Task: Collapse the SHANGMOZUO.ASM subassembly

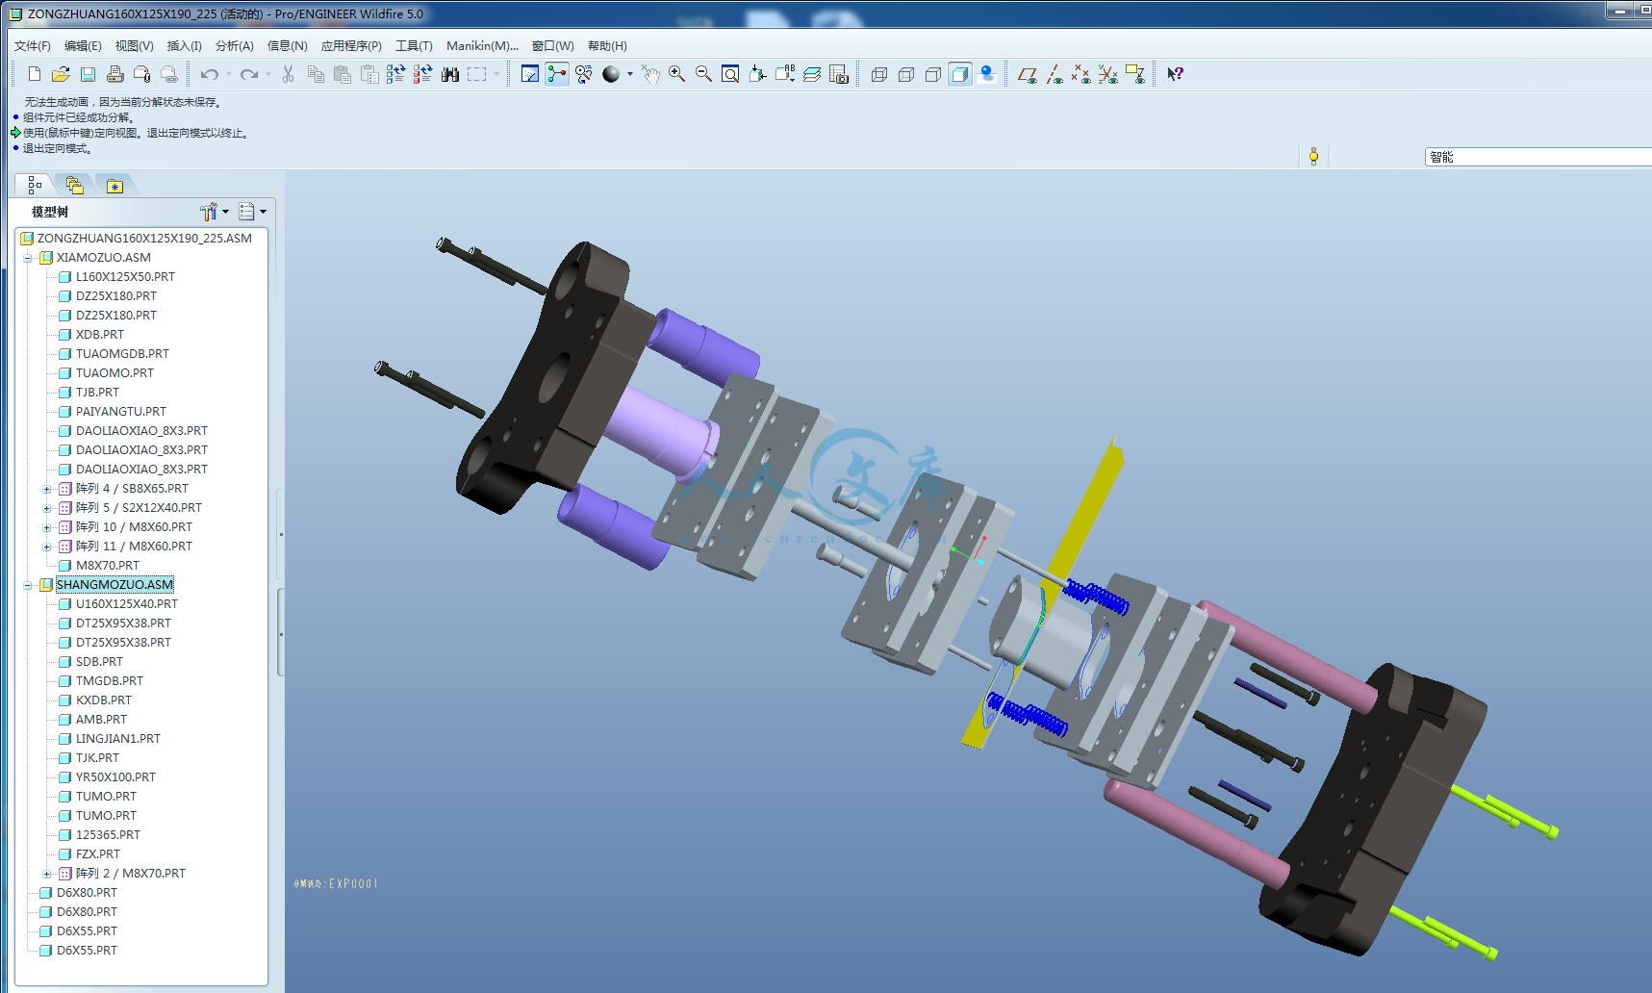Action: click(x=28, y=585)
